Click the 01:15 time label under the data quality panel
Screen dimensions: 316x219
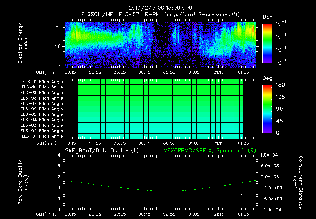(218, 214)
